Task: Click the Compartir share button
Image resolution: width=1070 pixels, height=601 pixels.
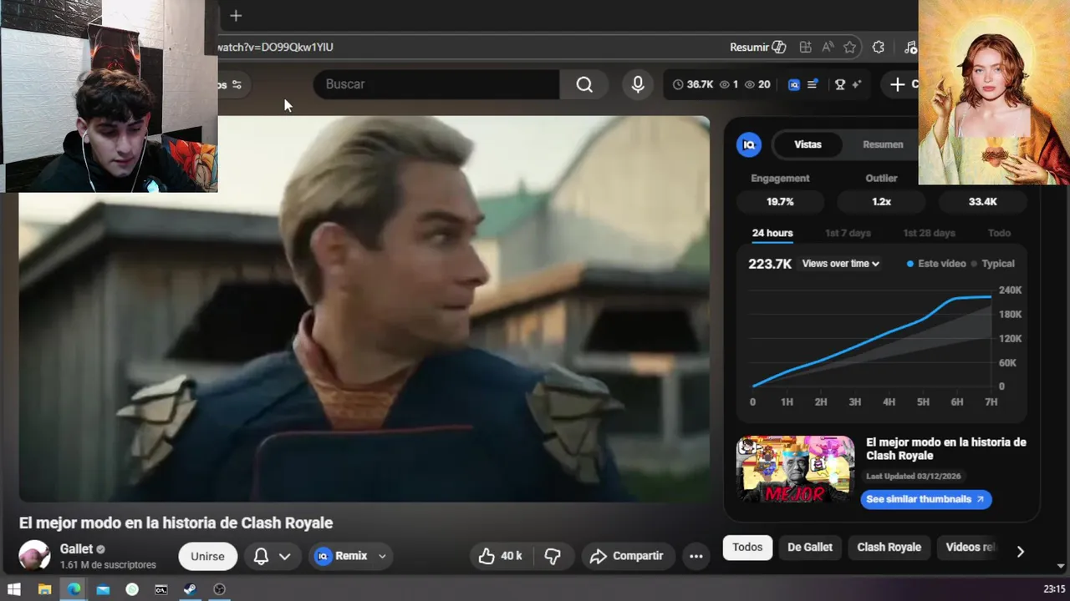Action: (x=627, y=556)
